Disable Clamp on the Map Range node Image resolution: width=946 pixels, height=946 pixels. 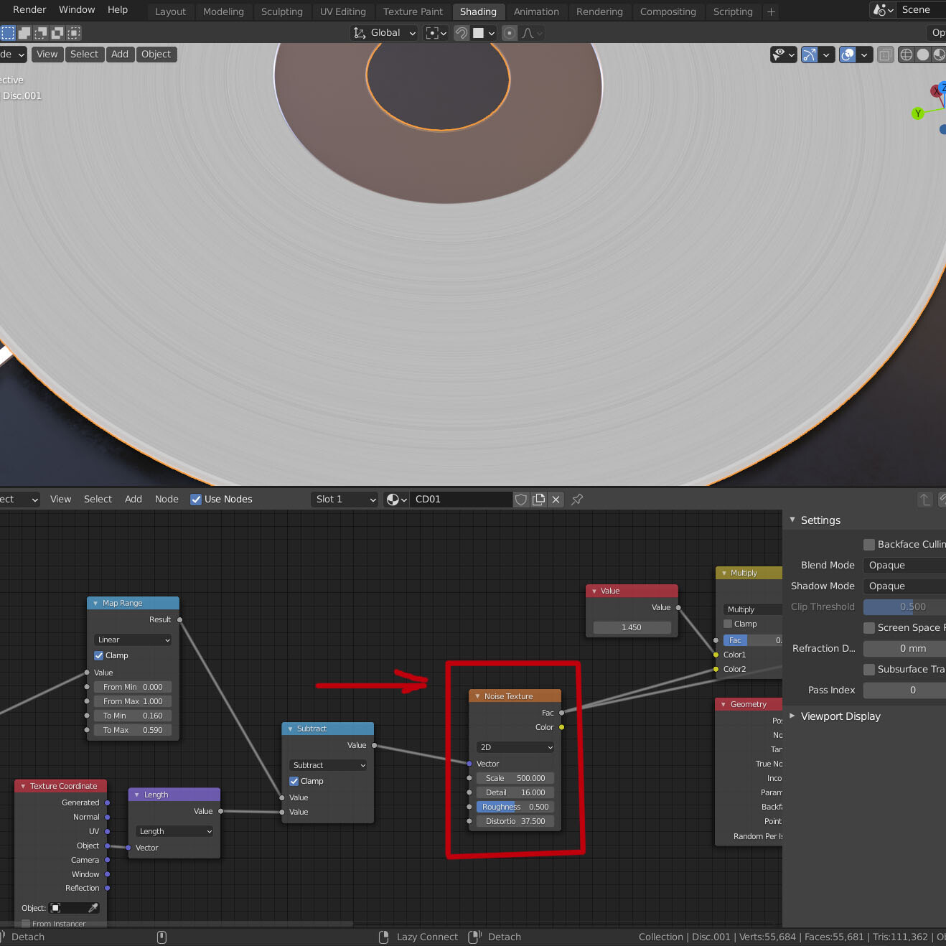99,655
